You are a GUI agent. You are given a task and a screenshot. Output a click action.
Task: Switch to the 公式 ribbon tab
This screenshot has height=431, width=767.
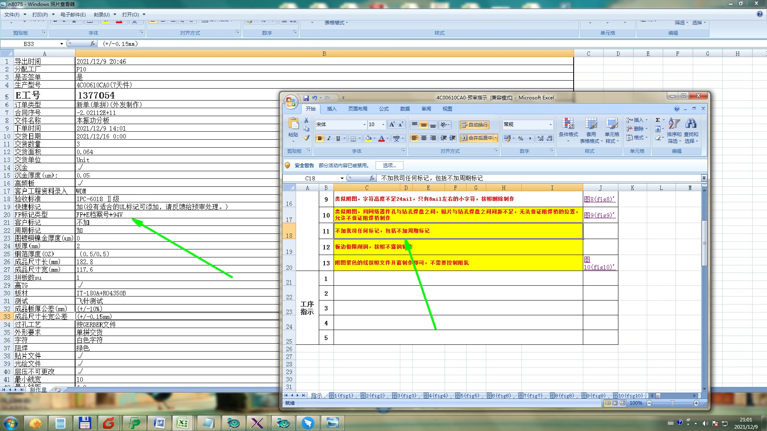point(384,109)
